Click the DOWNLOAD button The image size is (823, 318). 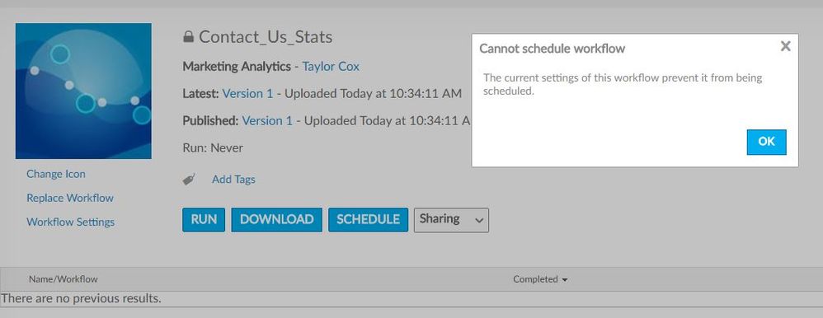276,219
